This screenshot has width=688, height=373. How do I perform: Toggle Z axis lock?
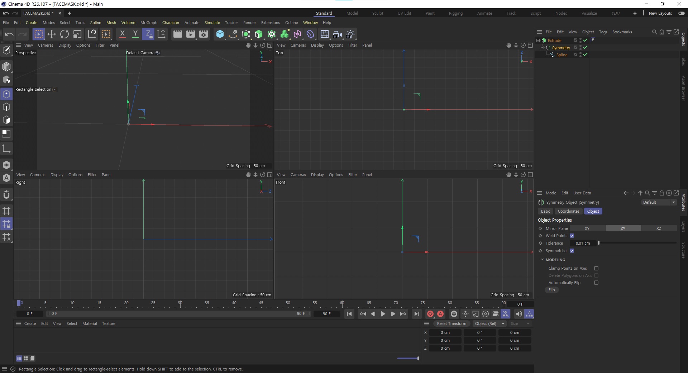coord(148,34)
